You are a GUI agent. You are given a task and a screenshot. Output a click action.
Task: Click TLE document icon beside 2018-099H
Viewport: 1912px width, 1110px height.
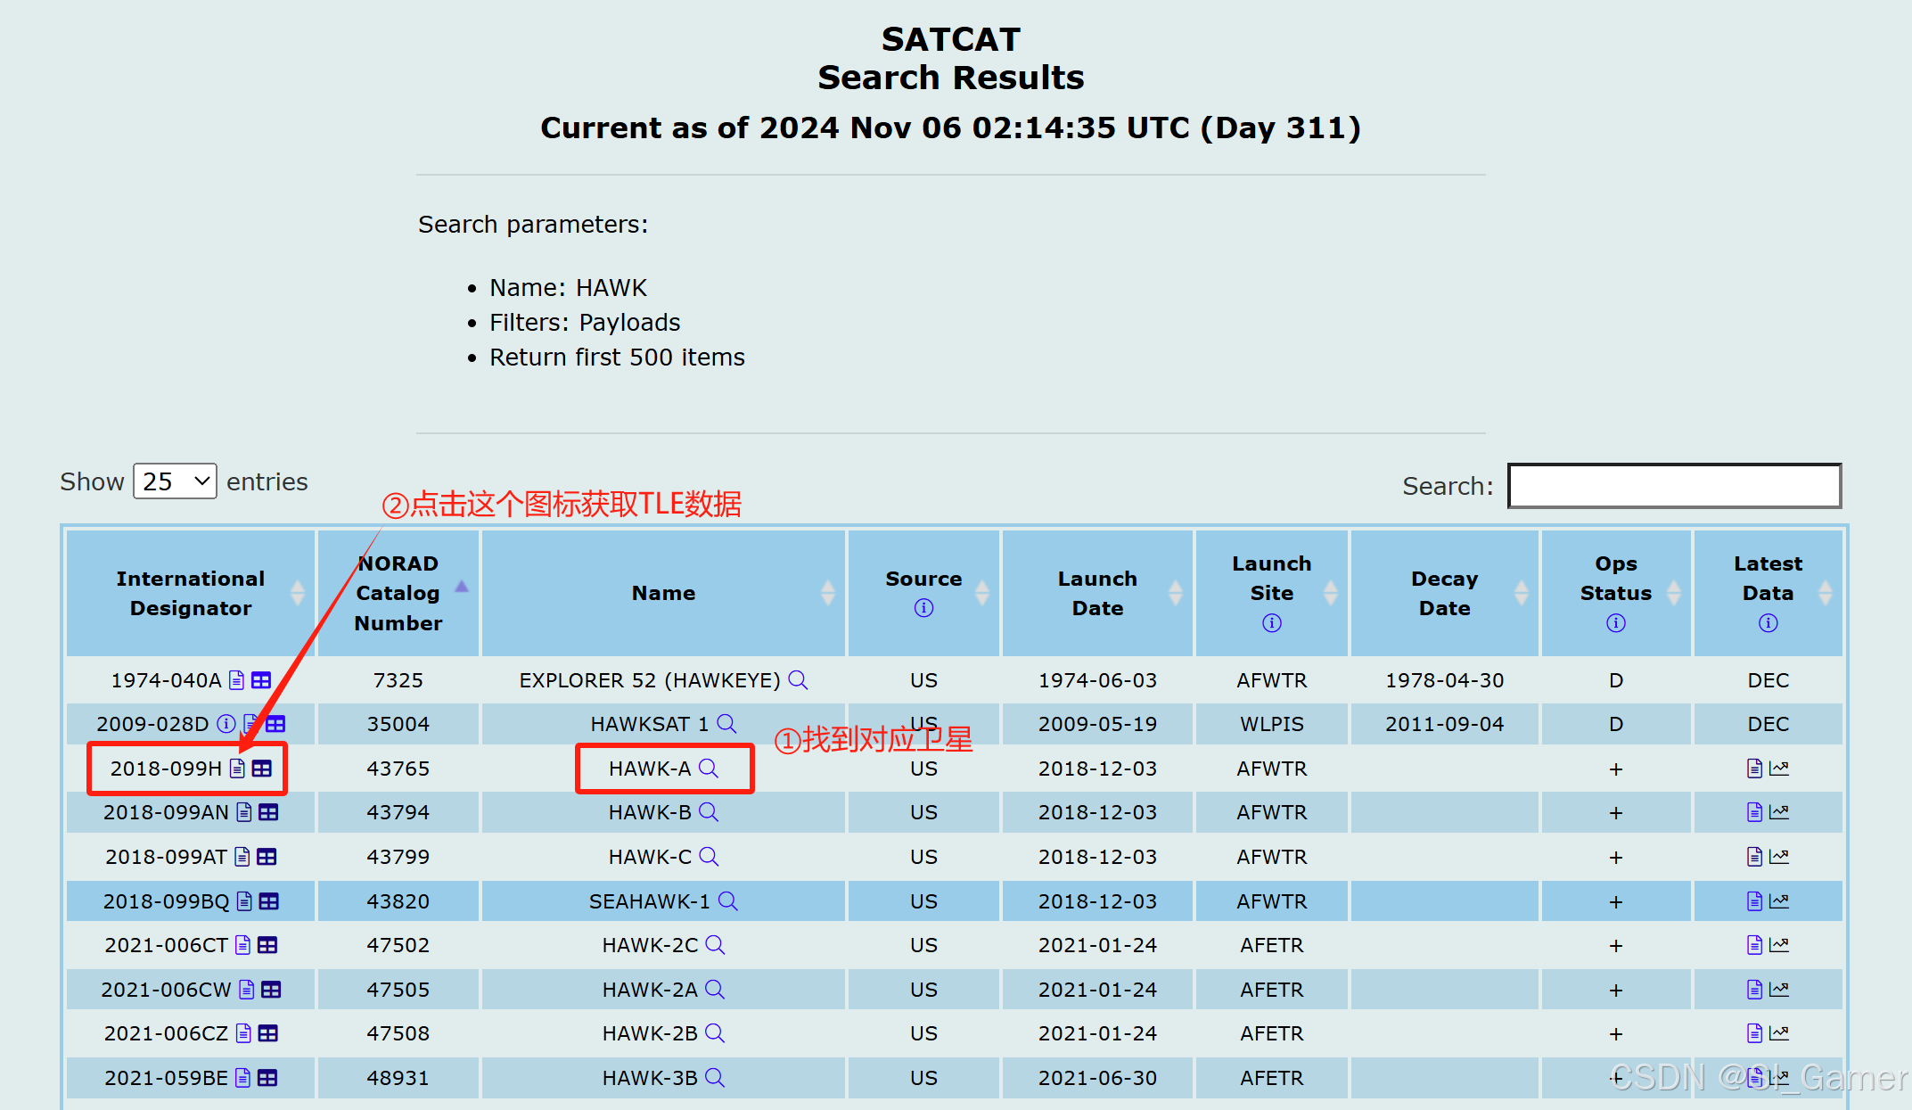(237, 769)
